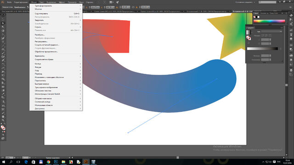Viewport: 294px width, 165px height.
Task: Click the Преобразовать control bar label
Action: (20, 7)
